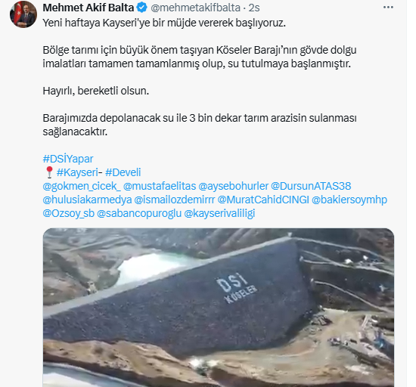Open the #Develi hashtag
The width and height of the screenshot is (416, 387).
(x=123, y=172)
